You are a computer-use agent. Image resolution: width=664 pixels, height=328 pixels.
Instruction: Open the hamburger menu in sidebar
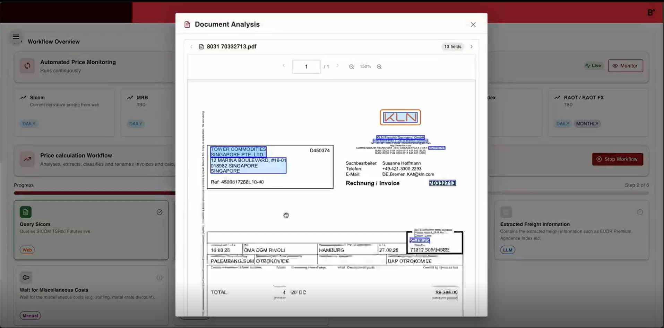pyautogui.click(x=16, y=37)
